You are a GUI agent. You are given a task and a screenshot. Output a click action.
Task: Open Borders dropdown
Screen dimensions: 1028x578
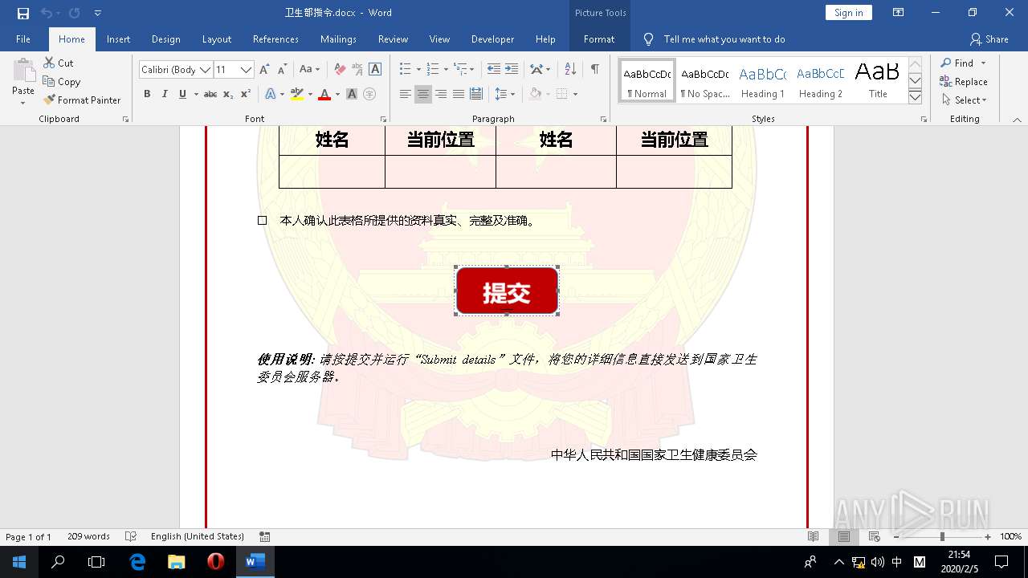point(575,95)
